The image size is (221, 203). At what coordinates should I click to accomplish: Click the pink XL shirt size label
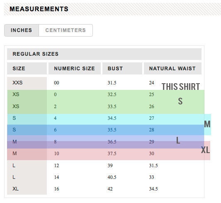[206, 150]
